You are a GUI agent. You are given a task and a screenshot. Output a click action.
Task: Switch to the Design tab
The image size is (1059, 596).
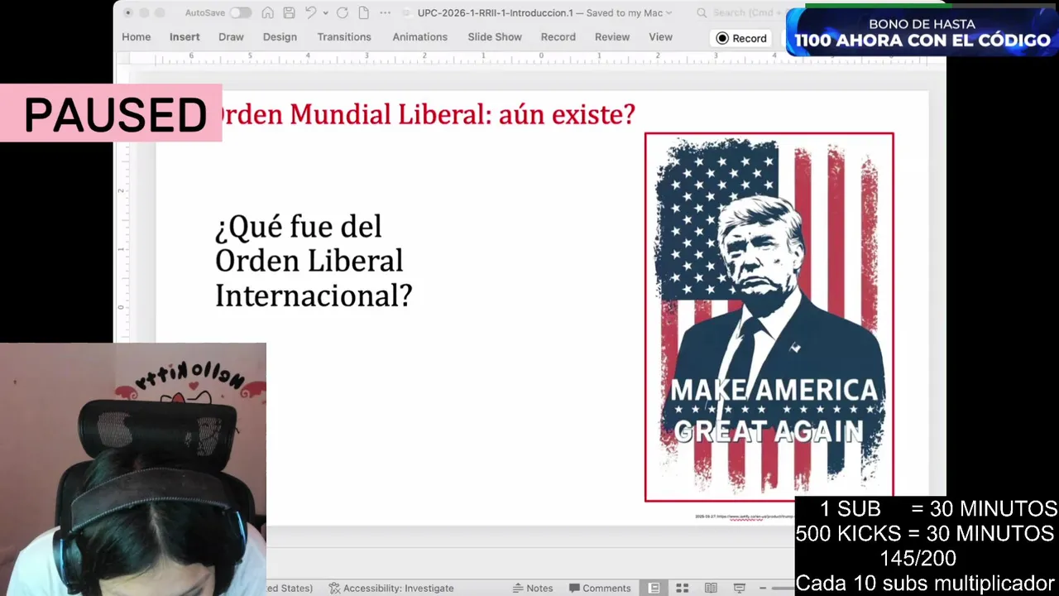[x=280, y=37]
